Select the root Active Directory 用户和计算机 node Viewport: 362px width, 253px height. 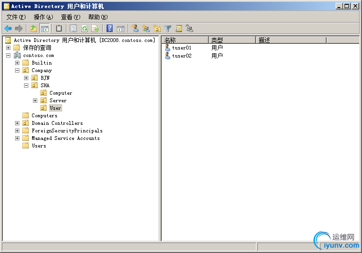[85, 40]
